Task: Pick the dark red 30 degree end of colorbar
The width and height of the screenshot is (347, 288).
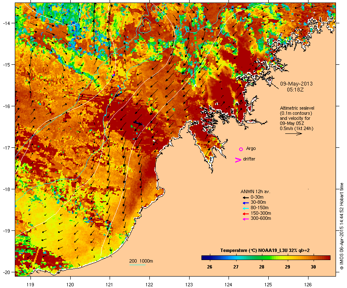Action: (328, 258)
